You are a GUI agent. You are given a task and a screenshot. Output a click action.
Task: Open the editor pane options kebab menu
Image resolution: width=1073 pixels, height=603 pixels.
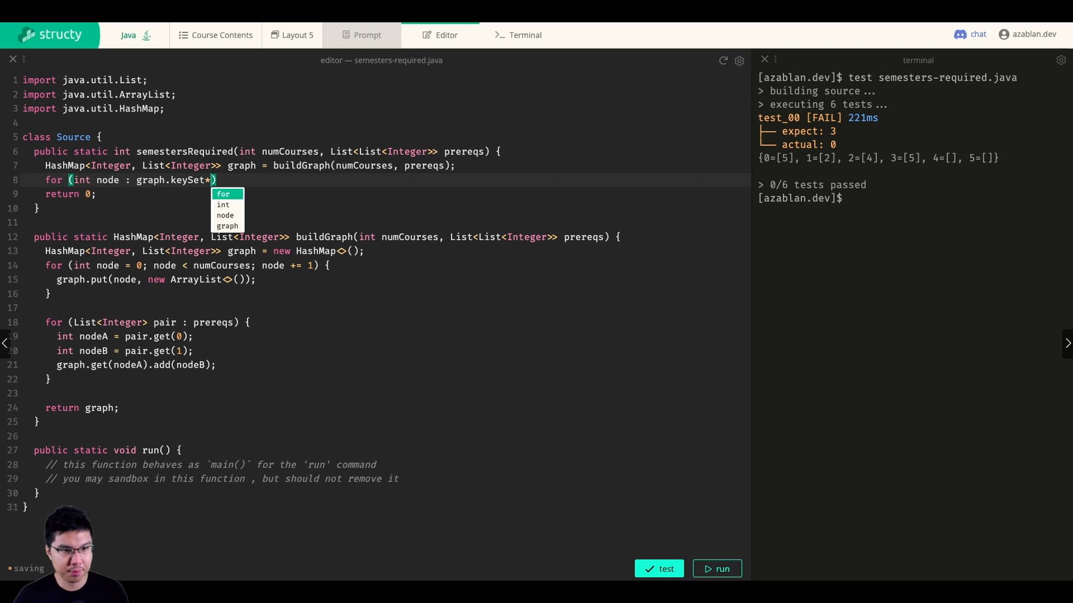tap(25, 59)
